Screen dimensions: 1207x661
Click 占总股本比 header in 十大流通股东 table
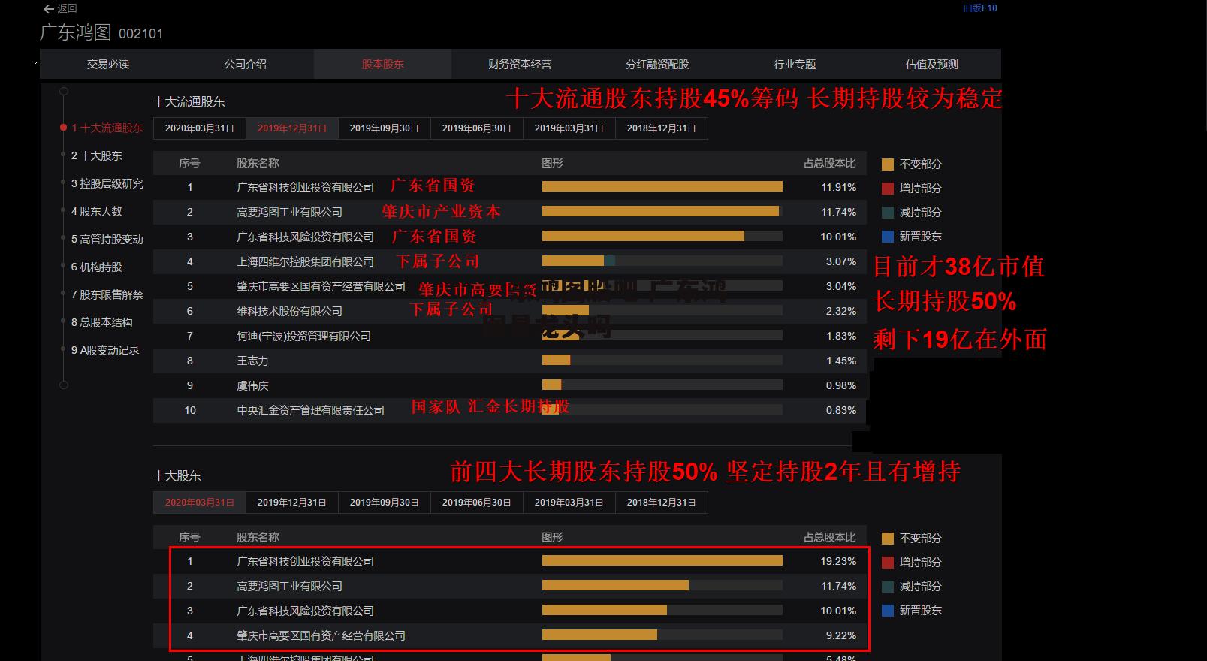click(x=829, y=163)
